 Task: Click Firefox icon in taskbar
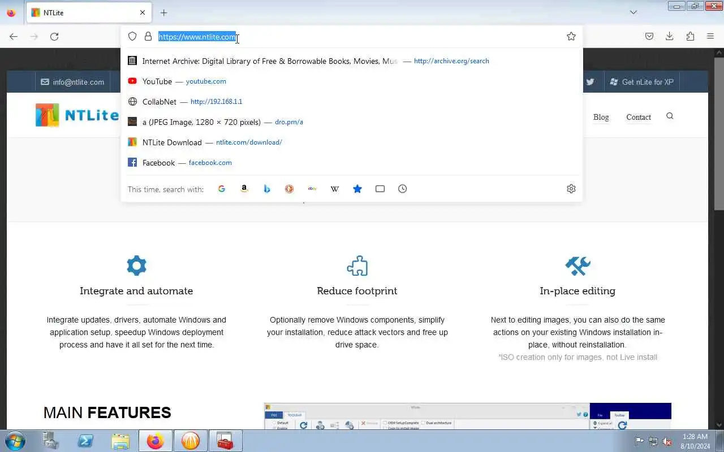156,441
